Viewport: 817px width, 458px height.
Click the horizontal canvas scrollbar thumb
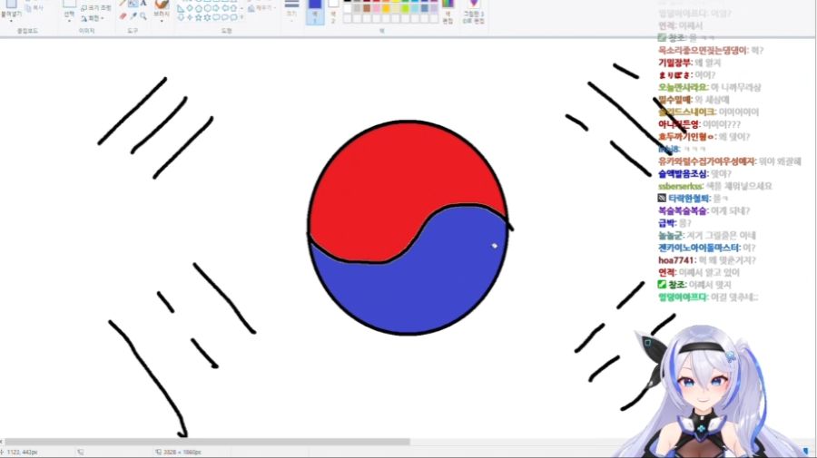point(207,442)
